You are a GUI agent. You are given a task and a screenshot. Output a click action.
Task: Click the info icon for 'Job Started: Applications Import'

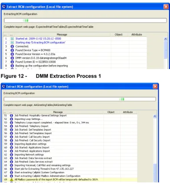click(x=11, y=148)
